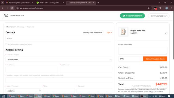Image resolution: width=174 pixels, height=98 pixels.
Task: Go to Information checkout step
Action: 10,27
